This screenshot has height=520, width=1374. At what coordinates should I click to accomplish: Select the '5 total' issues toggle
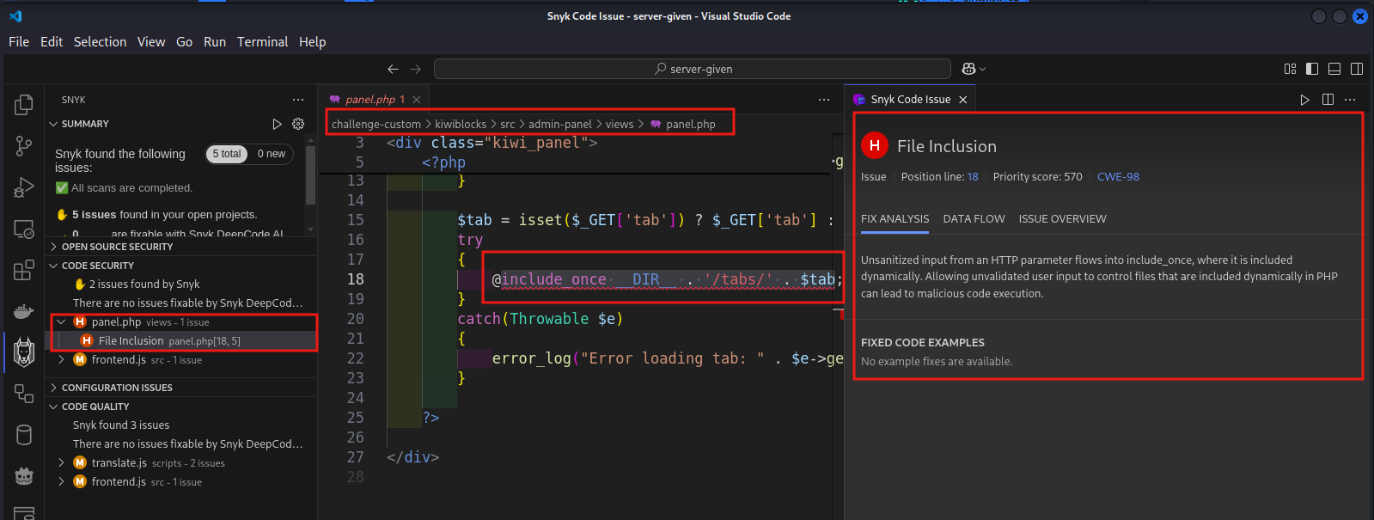pos(227,154)
